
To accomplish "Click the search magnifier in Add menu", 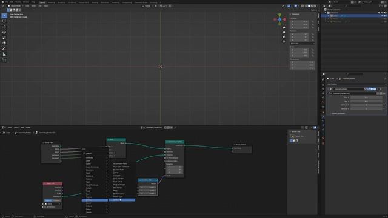I will pos(84,153).
